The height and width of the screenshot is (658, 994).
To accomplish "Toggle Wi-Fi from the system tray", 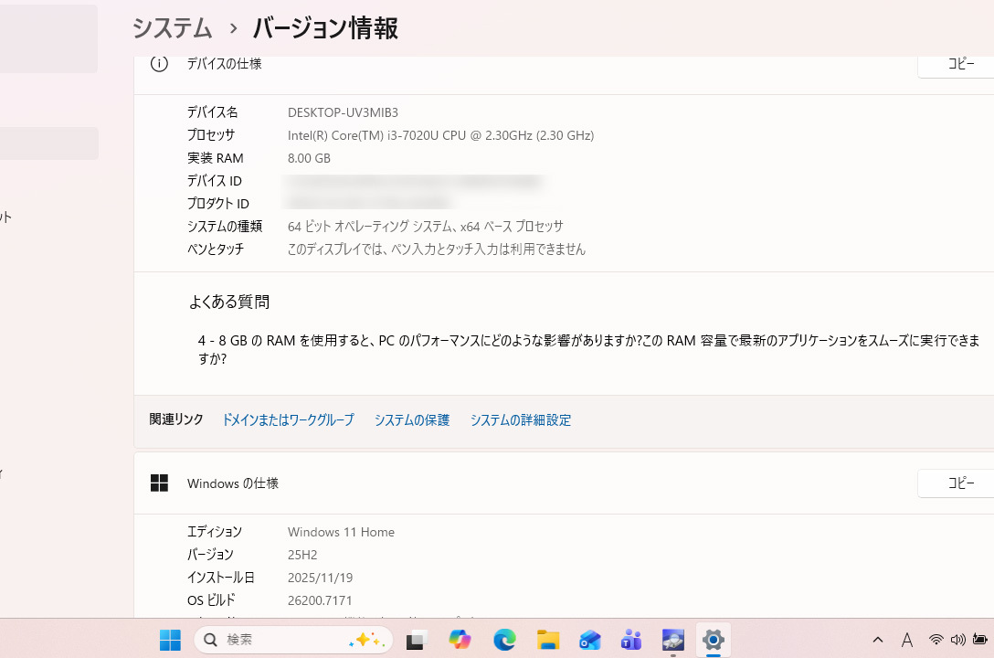I will pos(936,640).
